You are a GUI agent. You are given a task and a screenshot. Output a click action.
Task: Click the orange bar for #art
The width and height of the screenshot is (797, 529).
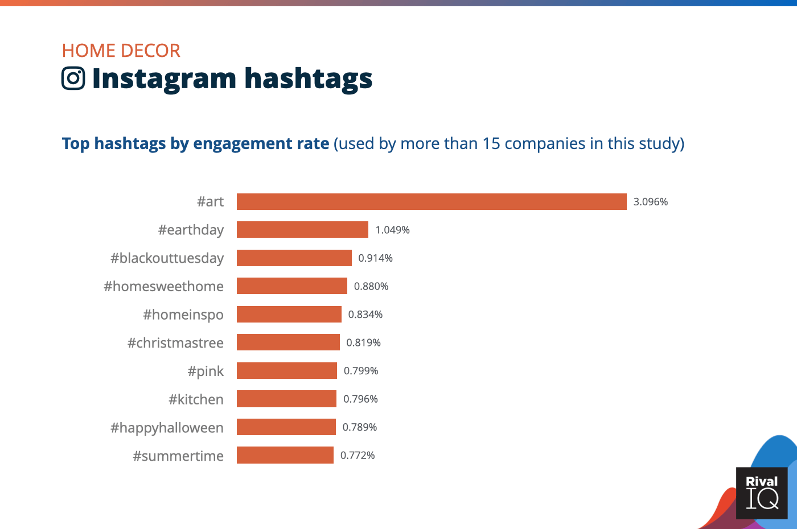point(432,202)
